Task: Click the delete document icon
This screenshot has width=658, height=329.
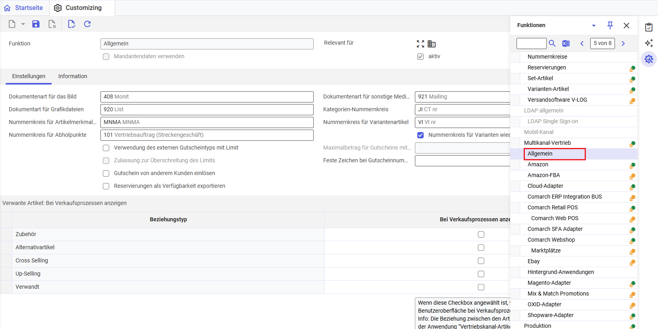Action: [x=52, y=24]
